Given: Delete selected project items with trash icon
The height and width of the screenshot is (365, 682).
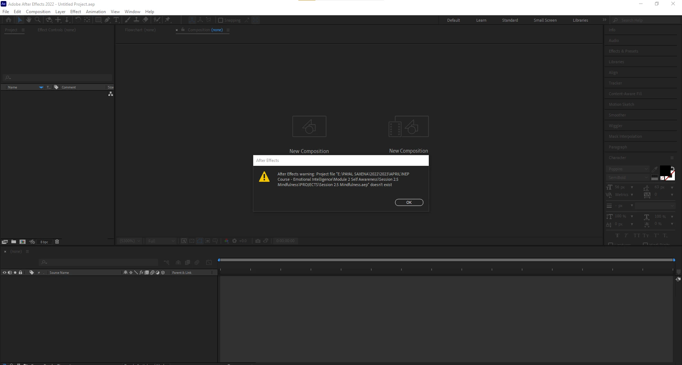Looking at the screenshot, I should [57, 242].
